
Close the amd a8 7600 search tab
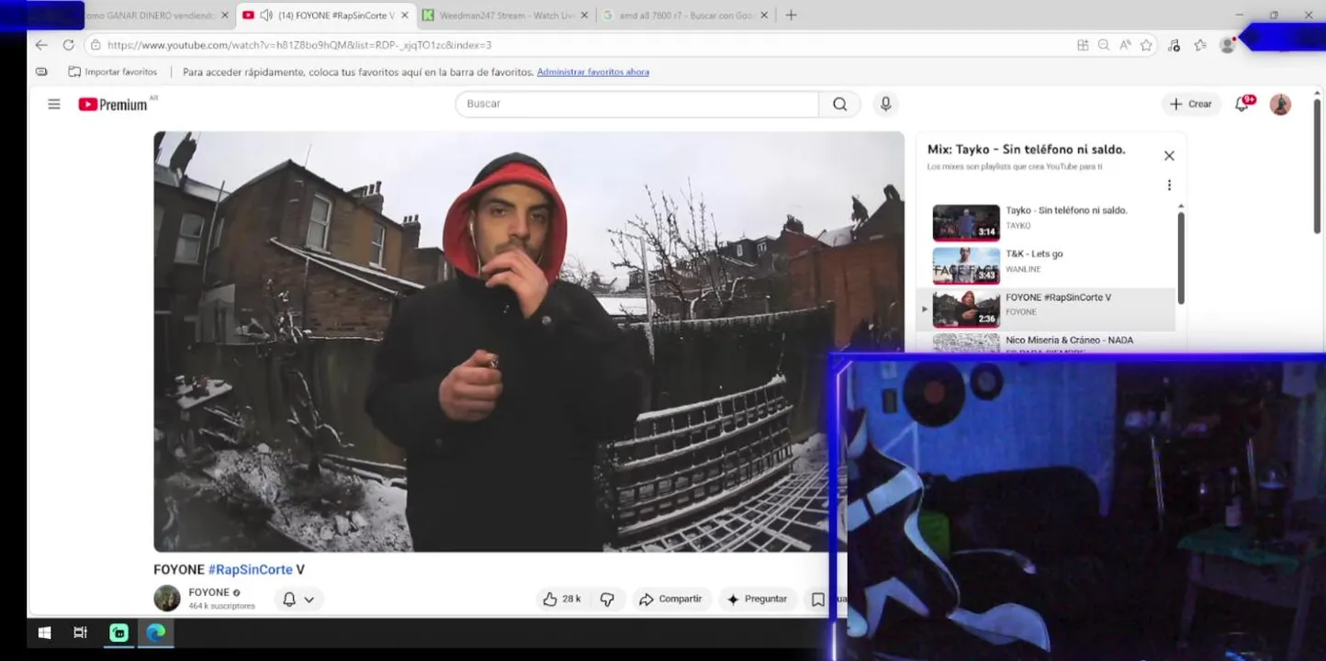pyautogui.click(x=763, y=15)
